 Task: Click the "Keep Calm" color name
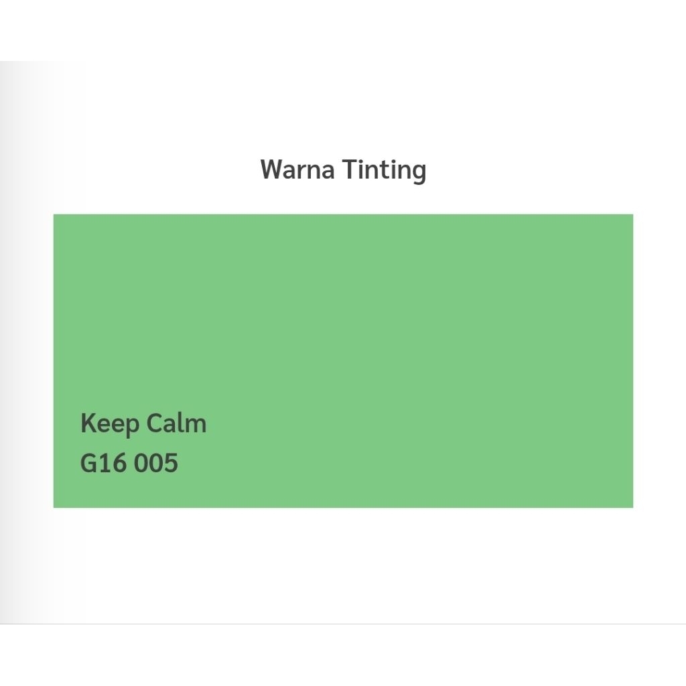click(x=143, y=424)
